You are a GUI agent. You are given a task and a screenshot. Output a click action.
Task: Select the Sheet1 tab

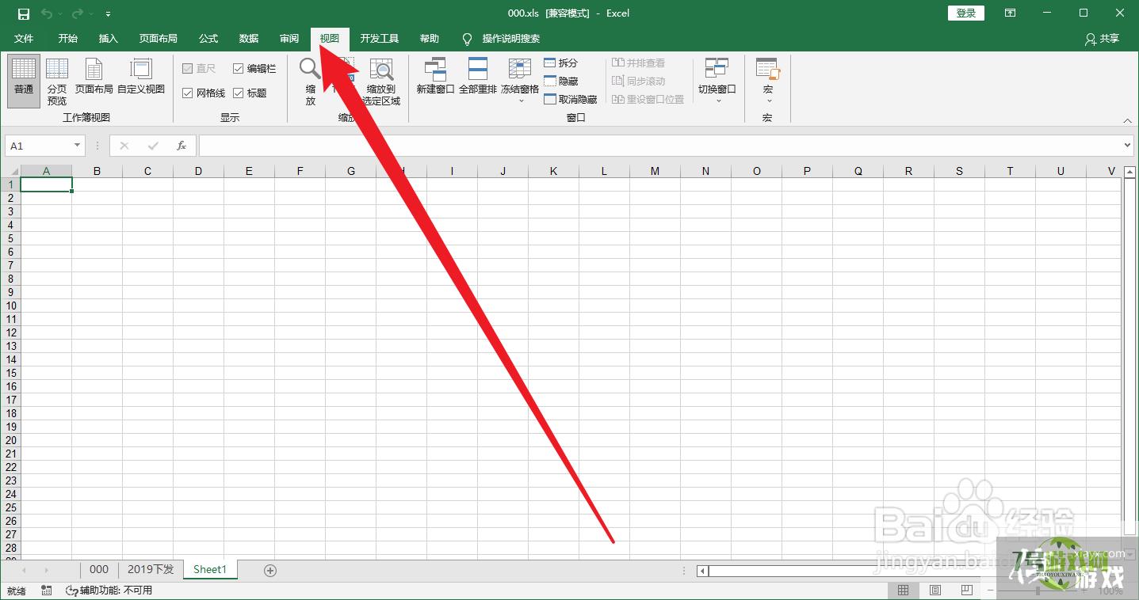210,570
